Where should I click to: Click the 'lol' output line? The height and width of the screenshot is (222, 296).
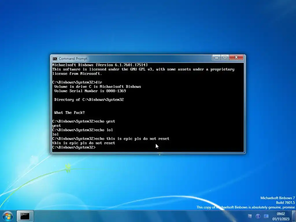55,134
